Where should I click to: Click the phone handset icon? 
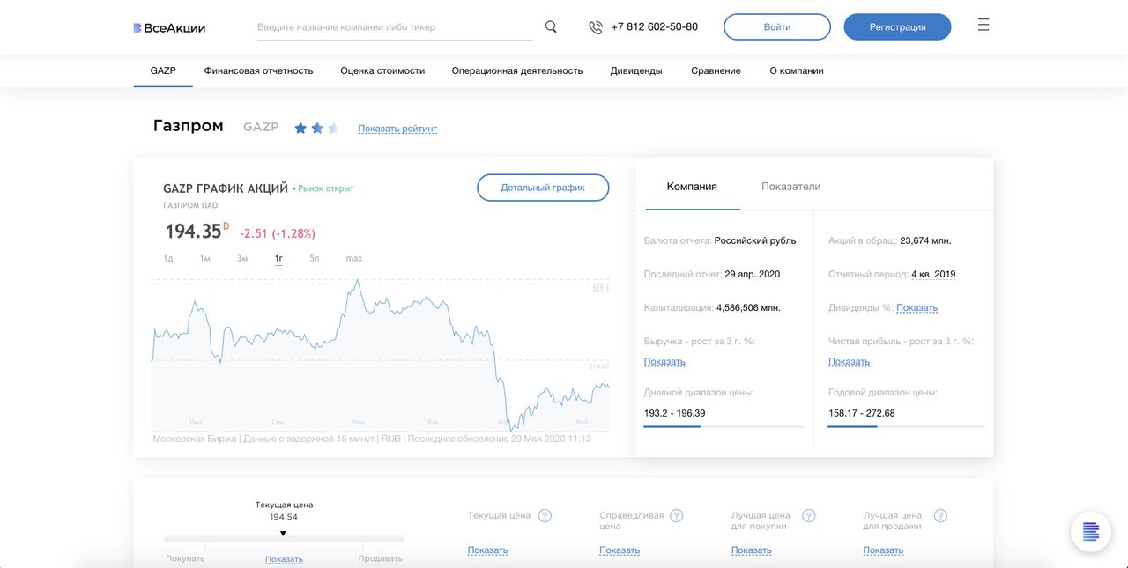pos(596,27)
